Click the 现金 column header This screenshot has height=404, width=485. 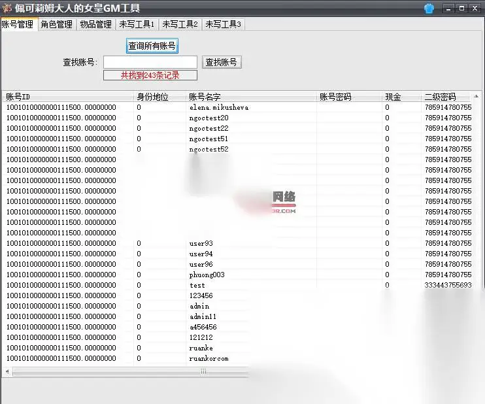(x=401, y=97)
